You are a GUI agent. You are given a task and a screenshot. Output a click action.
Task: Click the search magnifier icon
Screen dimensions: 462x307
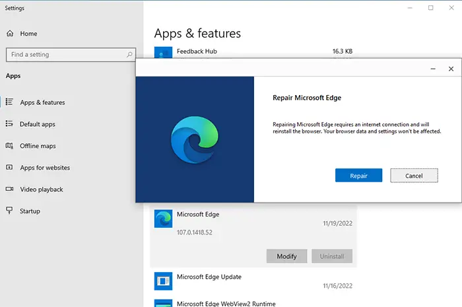tap(129, 55)
